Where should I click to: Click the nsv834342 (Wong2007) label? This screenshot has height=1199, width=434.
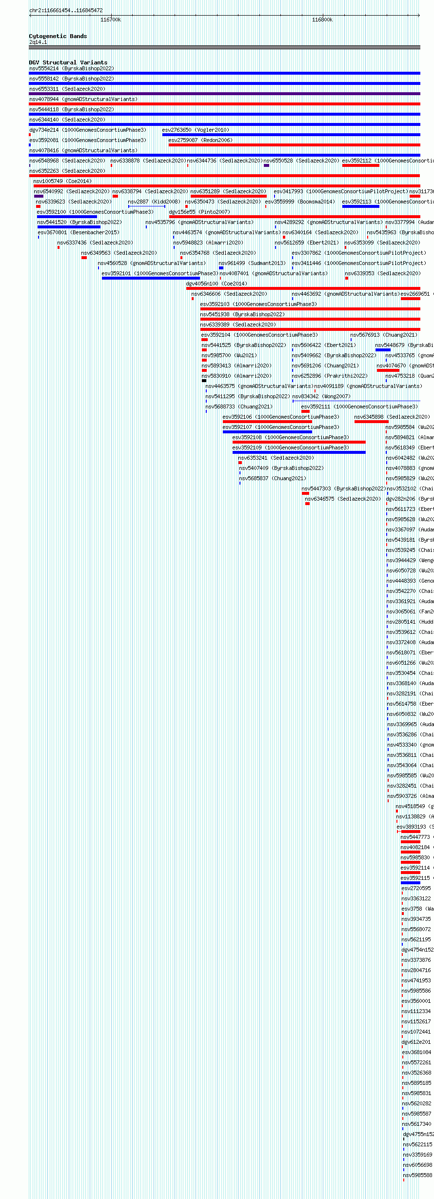coord(321,397)
